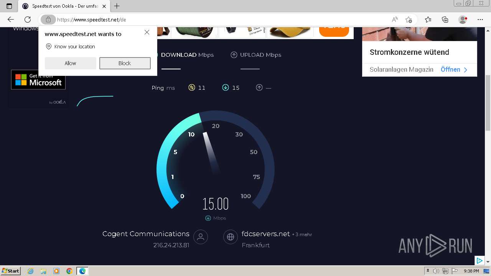Open a new tab with the plus icon
This screenshot has height=276, width=491.
click(x=117, y=6)
